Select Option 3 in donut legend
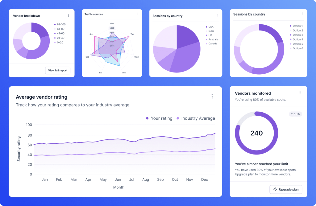 tap(297, 35)
